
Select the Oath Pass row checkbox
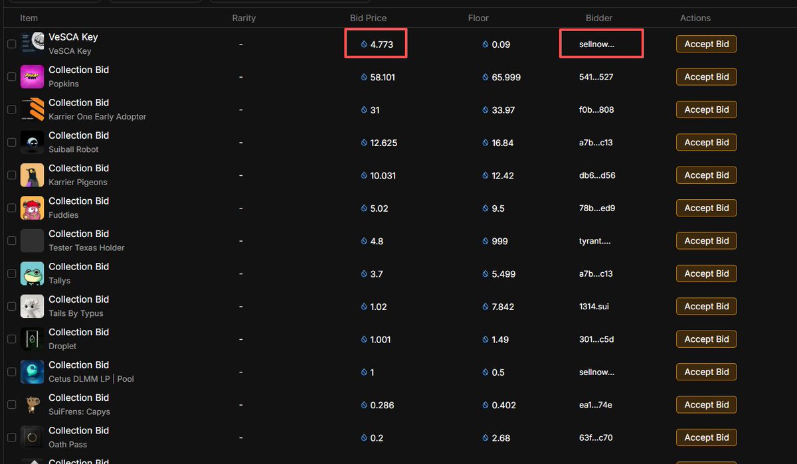pos(11,437)
